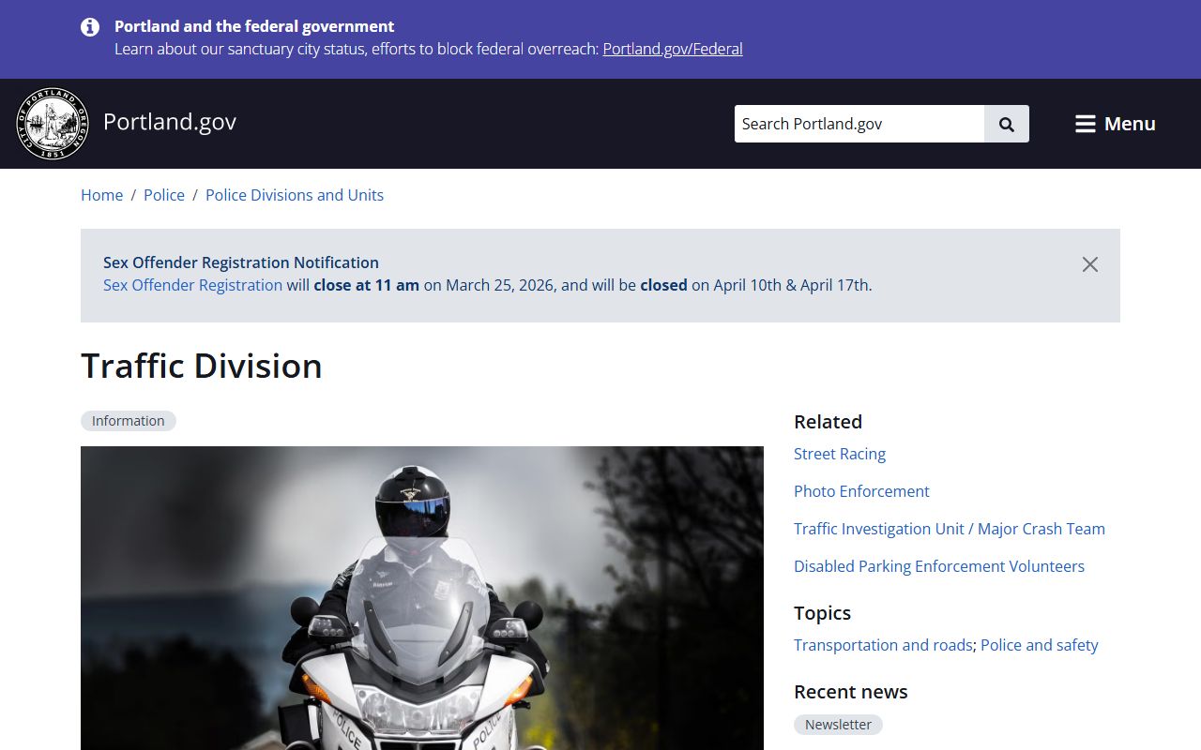Open the Sex Offender Registration link
Viewport: 1201px width, 750px height.
[192, 285]
